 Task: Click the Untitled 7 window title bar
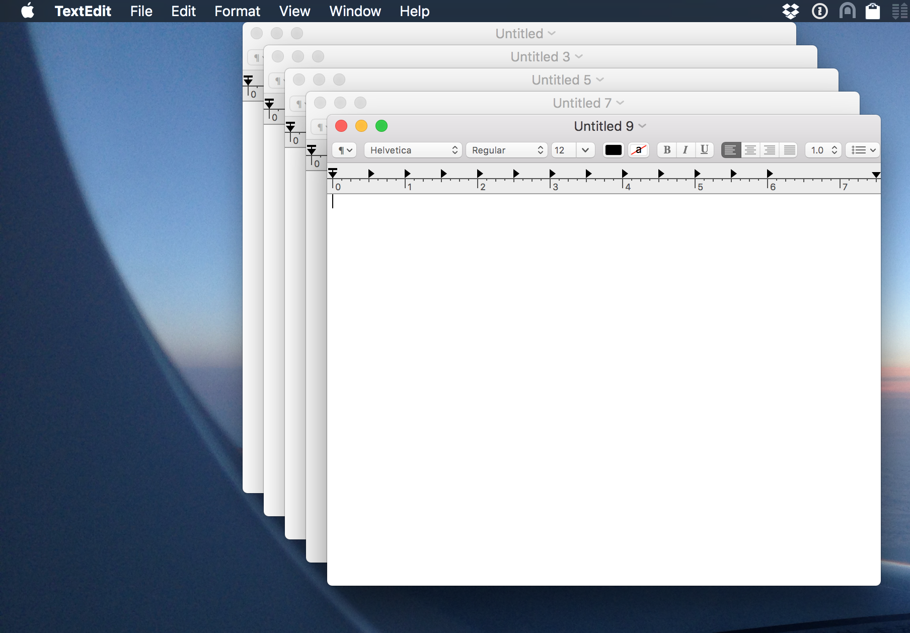582,103
